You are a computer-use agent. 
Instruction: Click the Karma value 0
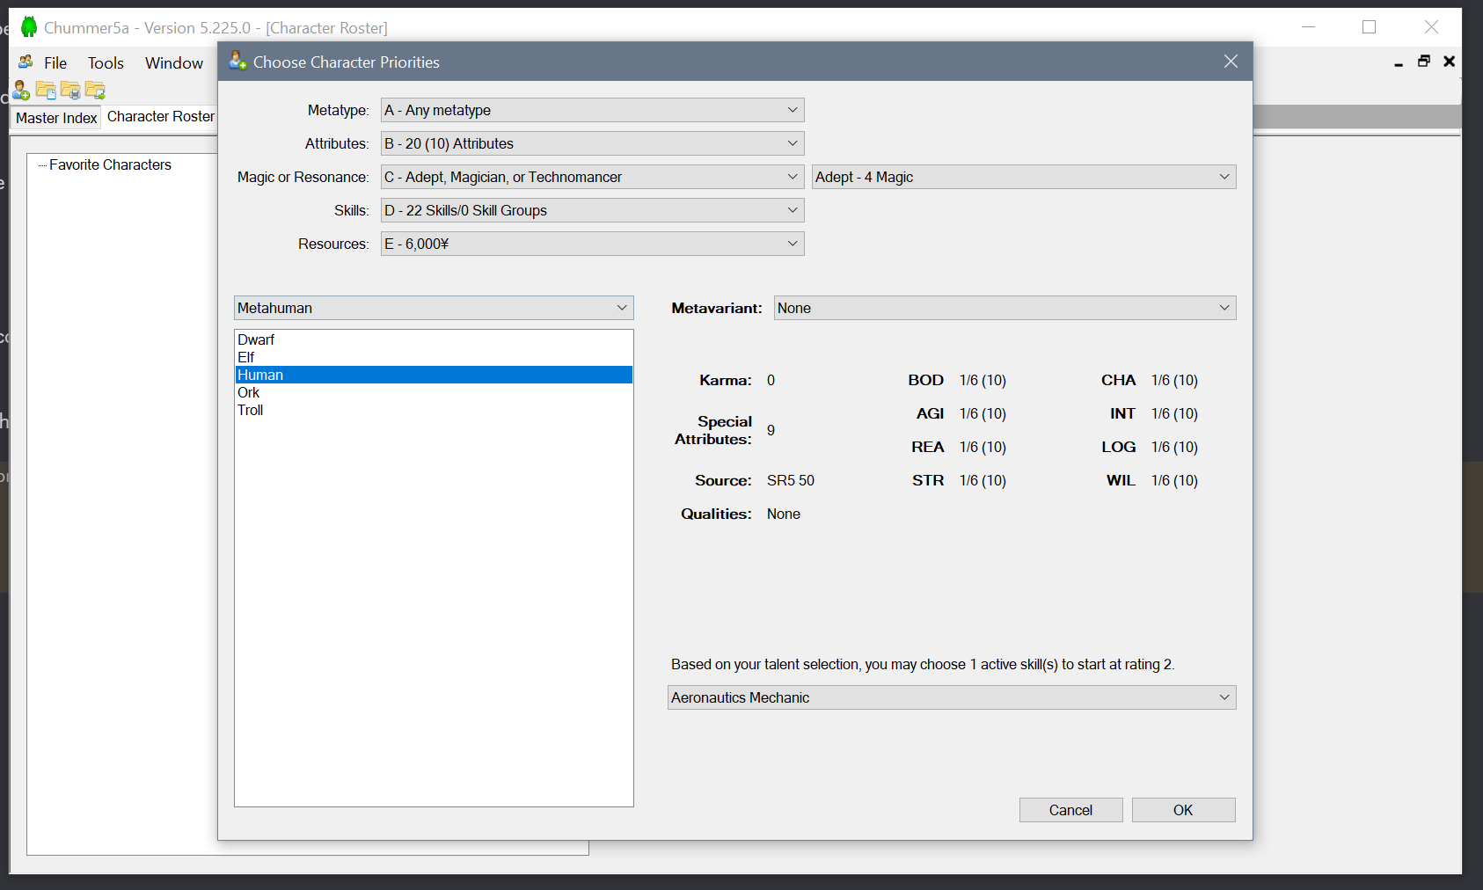click(x=771, y=380)
